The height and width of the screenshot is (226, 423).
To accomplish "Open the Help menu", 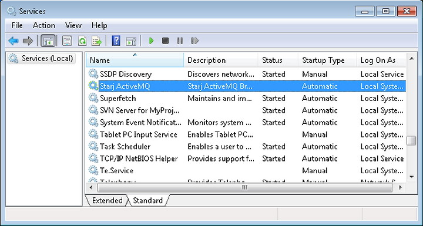I will (99, 26).
